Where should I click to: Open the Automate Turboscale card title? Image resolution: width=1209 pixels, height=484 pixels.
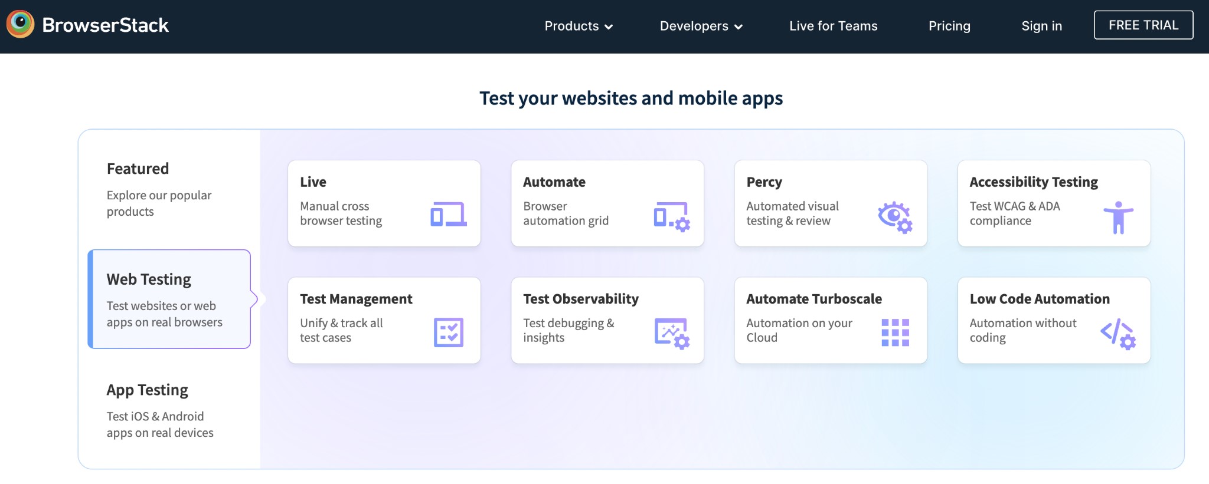[814, 299]
